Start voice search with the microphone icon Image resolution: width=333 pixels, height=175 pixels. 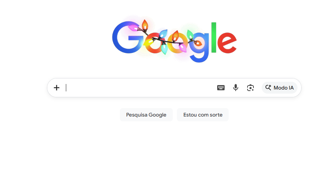(x=236, y=87)
